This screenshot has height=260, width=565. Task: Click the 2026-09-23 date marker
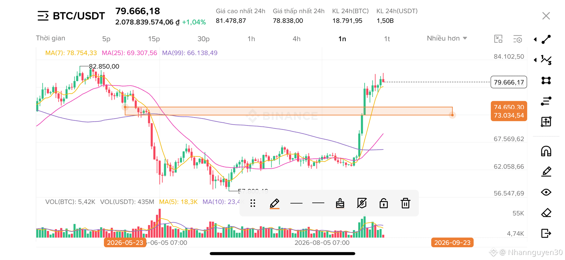452,243
